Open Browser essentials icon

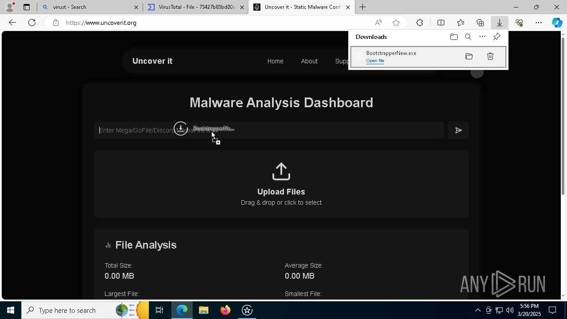[x=519, y=23]
